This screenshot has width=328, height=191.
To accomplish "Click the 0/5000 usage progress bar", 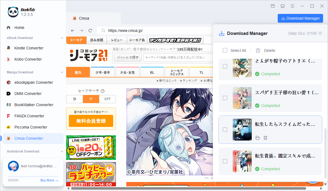I will [33, 177].
